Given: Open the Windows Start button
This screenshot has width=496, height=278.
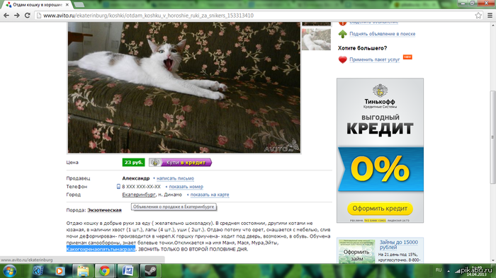Looking at the screenshot, I should click(x=9, y=271).
